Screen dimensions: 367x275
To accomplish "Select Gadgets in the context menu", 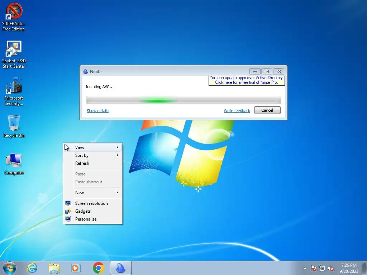I will point(93,211).
